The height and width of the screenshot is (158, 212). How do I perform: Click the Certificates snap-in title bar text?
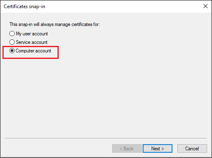pyautogui.click(x=24, y=6)
